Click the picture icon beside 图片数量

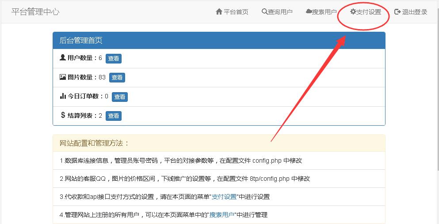63,77
